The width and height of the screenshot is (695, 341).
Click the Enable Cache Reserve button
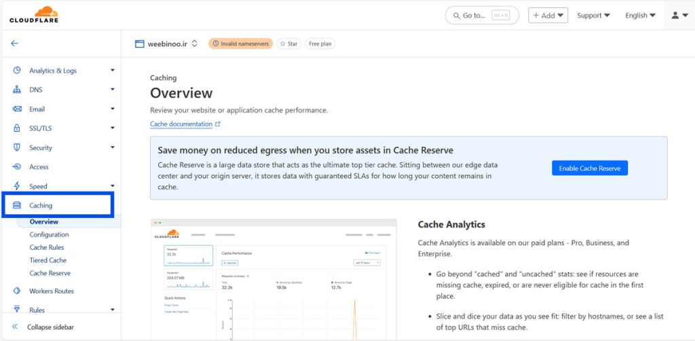[x=590, y=168]
